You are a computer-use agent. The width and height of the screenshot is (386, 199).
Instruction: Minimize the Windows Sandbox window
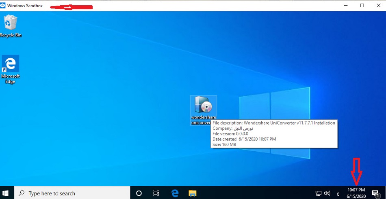pyautogui.click(x=346, y=6)
